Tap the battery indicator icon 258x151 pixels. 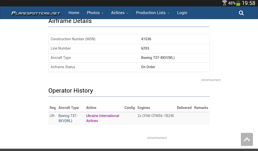tap(238, 3)
